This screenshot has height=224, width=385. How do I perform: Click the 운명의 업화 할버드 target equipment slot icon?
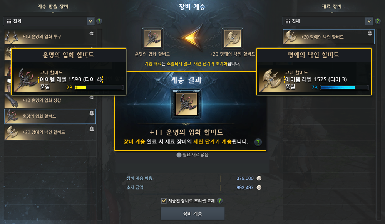pos(152,39)
